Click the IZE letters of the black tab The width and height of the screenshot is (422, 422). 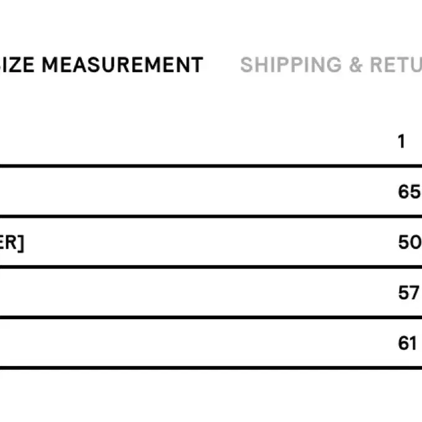[x=17, y=65]
